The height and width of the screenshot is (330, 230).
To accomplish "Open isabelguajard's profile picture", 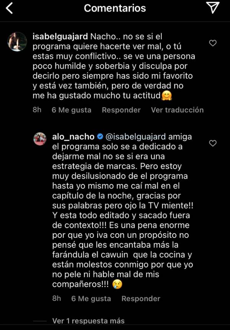I will 18,41.
